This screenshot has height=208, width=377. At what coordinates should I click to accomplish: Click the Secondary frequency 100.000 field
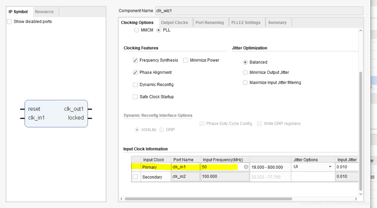click(225, 177)
